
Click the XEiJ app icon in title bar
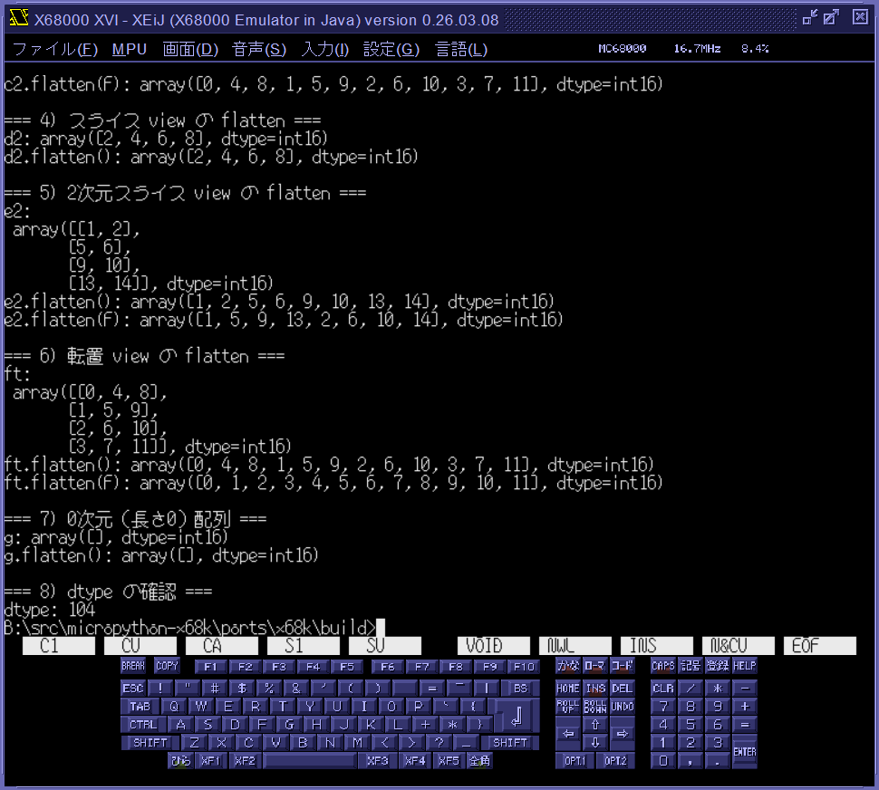(x=19, y=18)
